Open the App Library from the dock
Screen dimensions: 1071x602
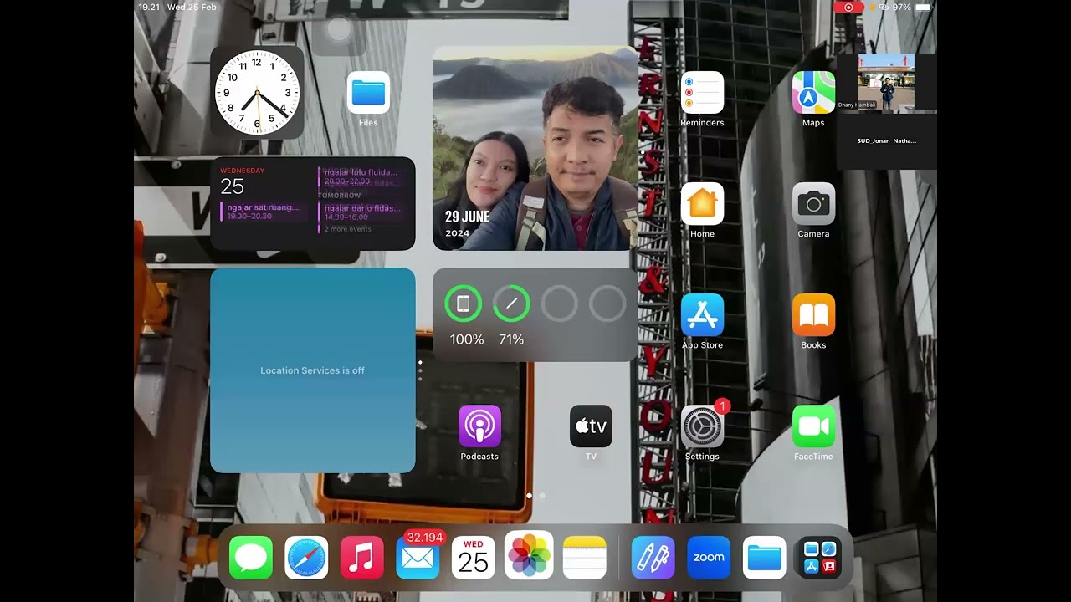click(x=820, y=558)
